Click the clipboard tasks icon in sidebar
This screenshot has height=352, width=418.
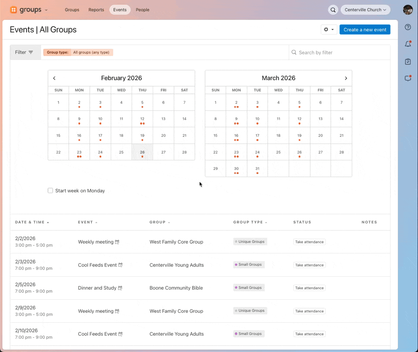(408, 61)
